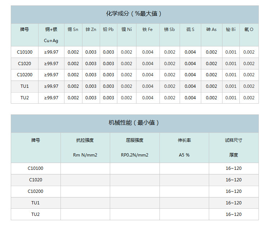Click the ≥99.97 value in C10100 row
The image size is (270, 231).
(x=51, y=52)
